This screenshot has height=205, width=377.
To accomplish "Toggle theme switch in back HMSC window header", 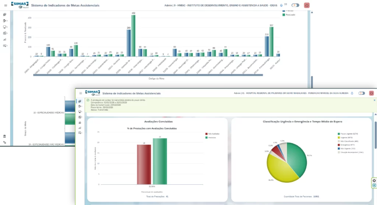I will (x=295, y=6).
